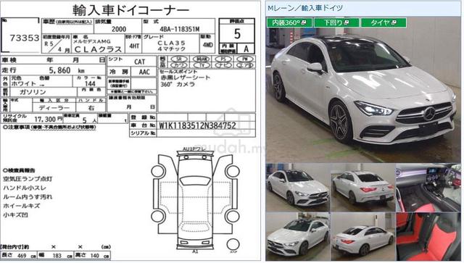Click the seating capacity 5 人
This screenshot has height=263, width=464.
coord(90,120)
